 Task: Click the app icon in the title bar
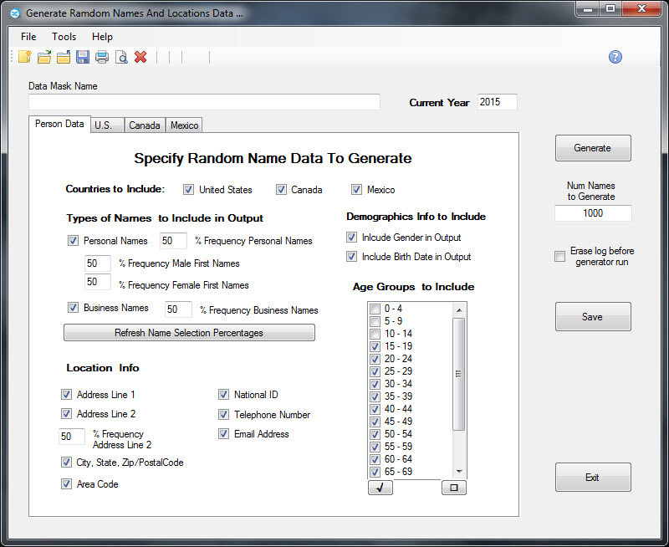pos(15,13)
